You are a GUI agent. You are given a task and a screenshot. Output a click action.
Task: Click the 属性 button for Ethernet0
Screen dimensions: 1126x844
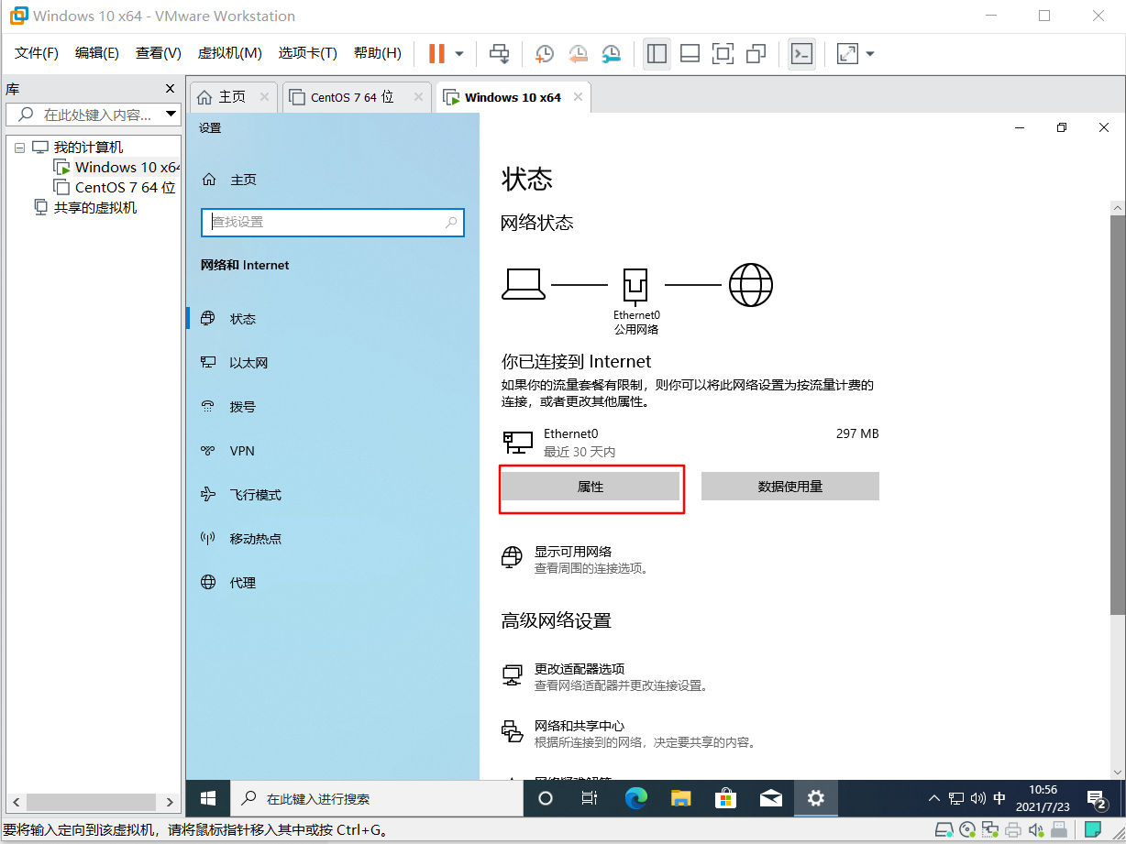(591, 487)
